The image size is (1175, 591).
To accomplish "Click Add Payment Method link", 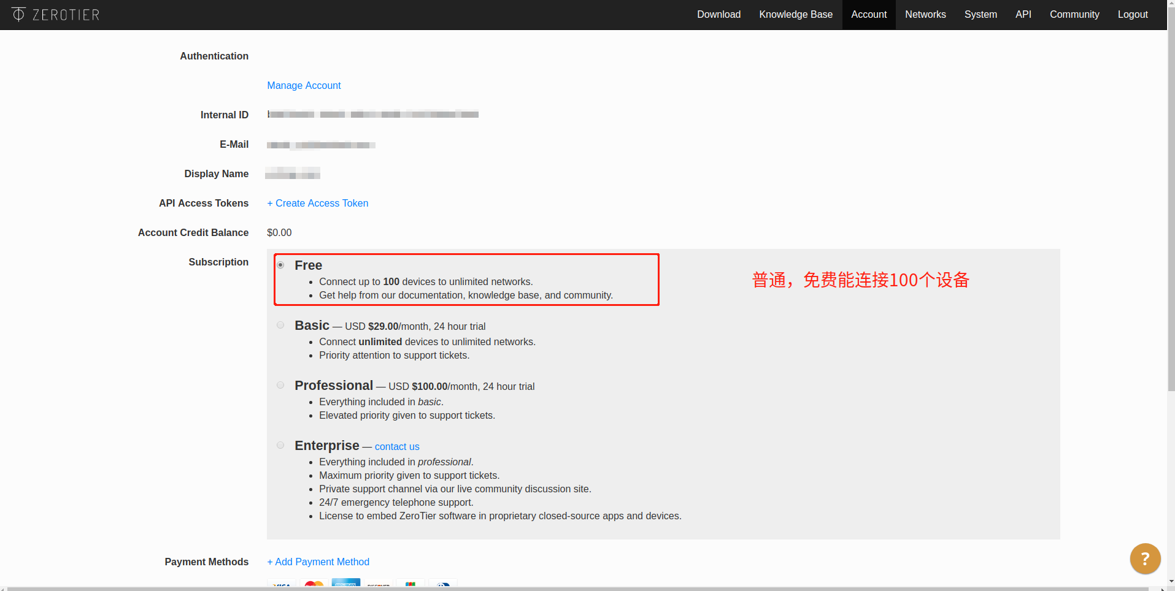I will coord(318,562).
